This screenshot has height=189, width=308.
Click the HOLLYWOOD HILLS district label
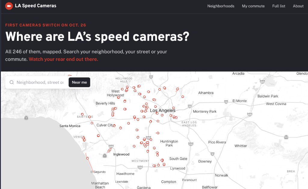pos(124,80)
